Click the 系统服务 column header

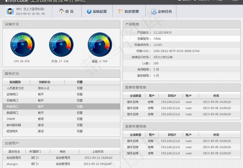15,82
